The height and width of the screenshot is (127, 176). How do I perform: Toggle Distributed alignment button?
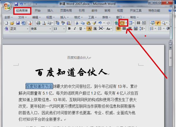point(136,29)
